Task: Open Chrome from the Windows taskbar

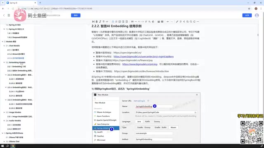Action: 13,146
